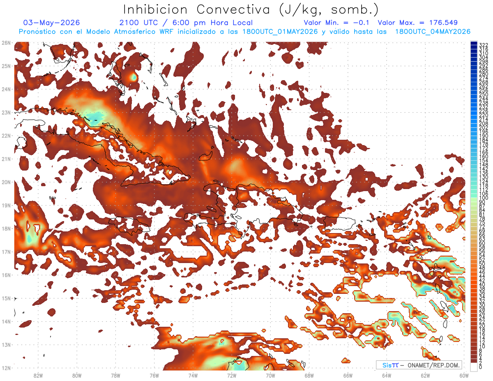
Task: Click the 26N latitude axis label
Action: [6, 43]
